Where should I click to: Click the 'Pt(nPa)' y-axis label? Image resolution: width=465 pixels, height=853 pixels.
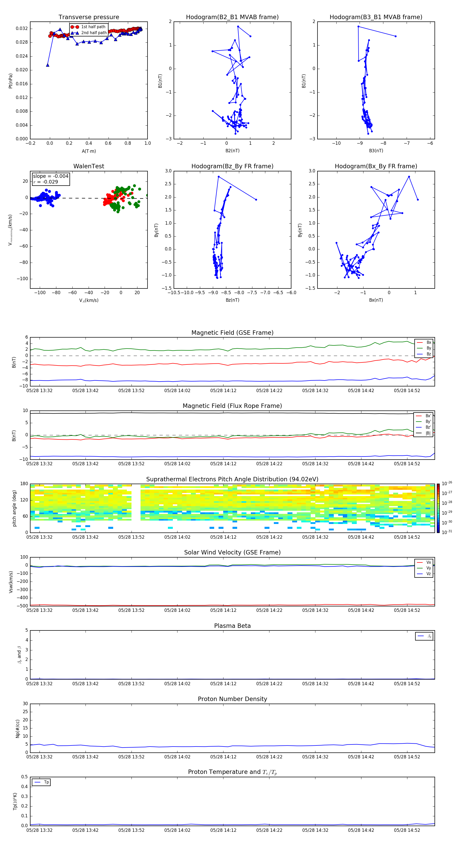(10, 81)
